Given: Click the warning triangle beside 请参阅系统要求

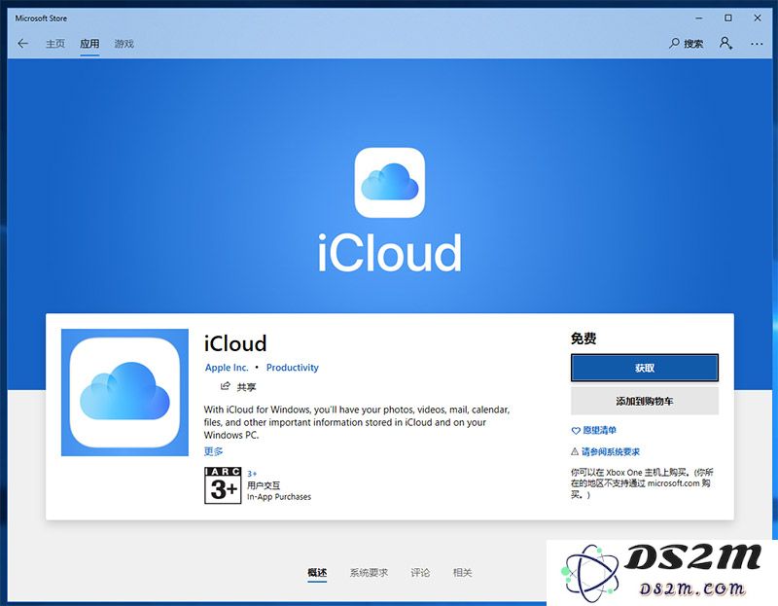Looking at the screenshot, I should point(575,451).
